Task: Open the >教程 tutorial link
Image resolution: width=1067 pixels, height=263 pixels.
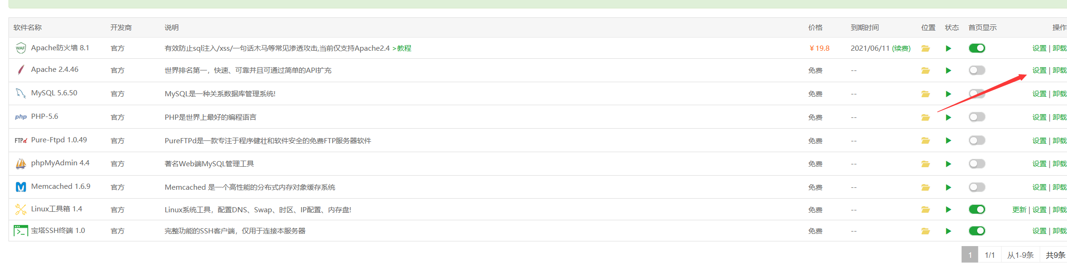Action: pyautogui.click(x=401, y=48)
